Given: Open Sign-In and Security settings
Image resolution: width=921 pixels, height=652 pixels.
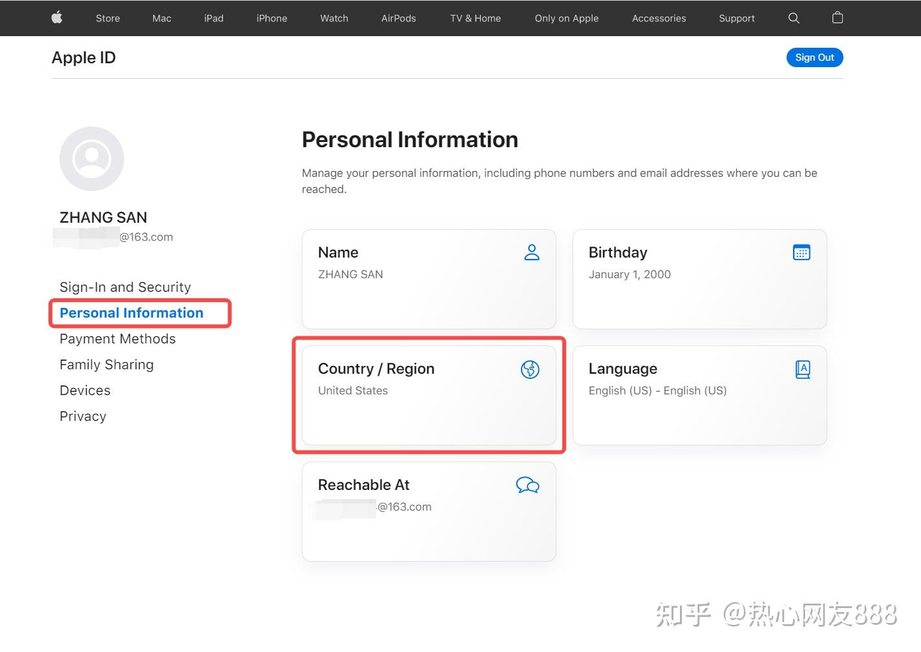Looking at the screenshot, I should (x=125, y=287).
